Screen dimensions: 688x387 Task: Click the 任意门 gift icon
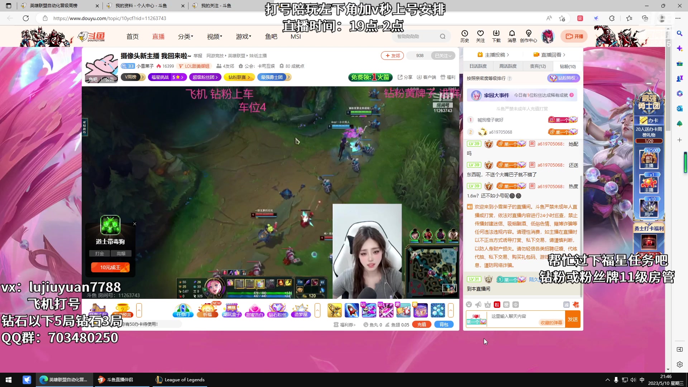coord(183,310)
